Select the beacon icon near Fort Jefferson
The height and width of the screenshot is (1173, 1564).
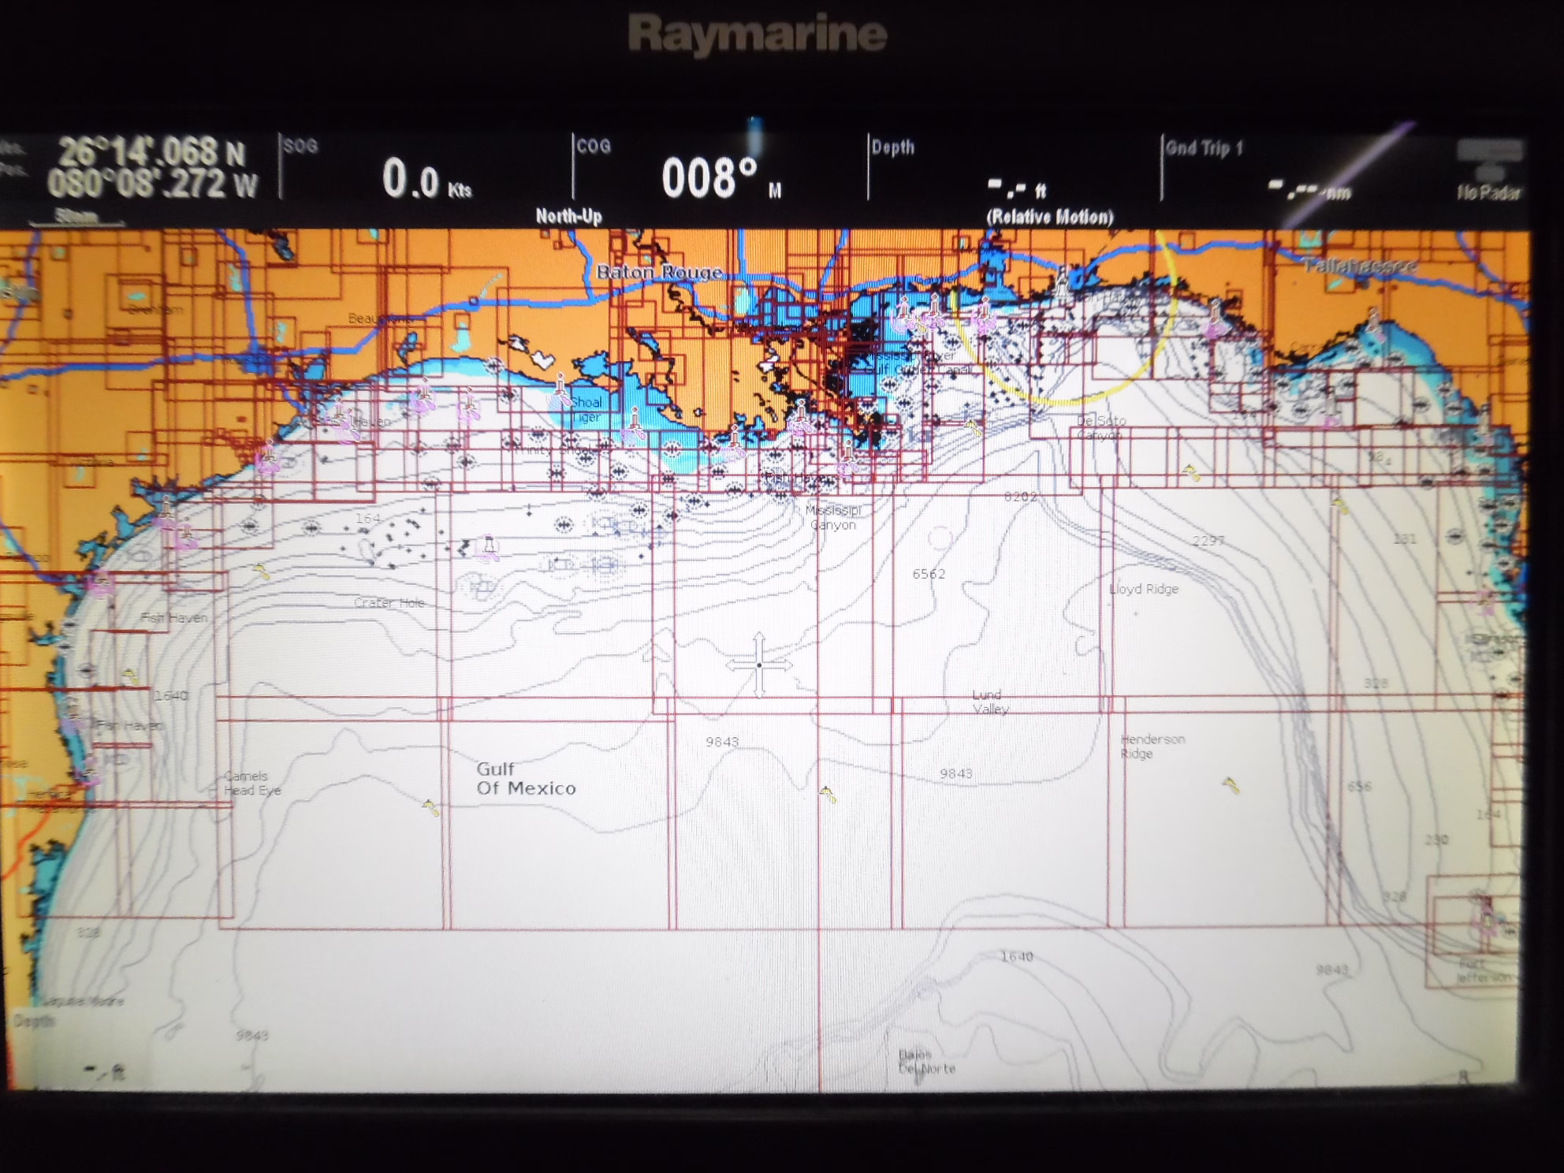(1486, 916)
